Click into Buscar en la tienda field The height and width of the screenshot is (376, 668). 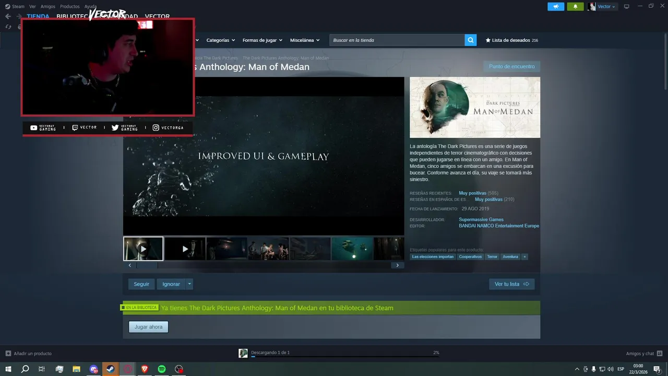point(397,40)
